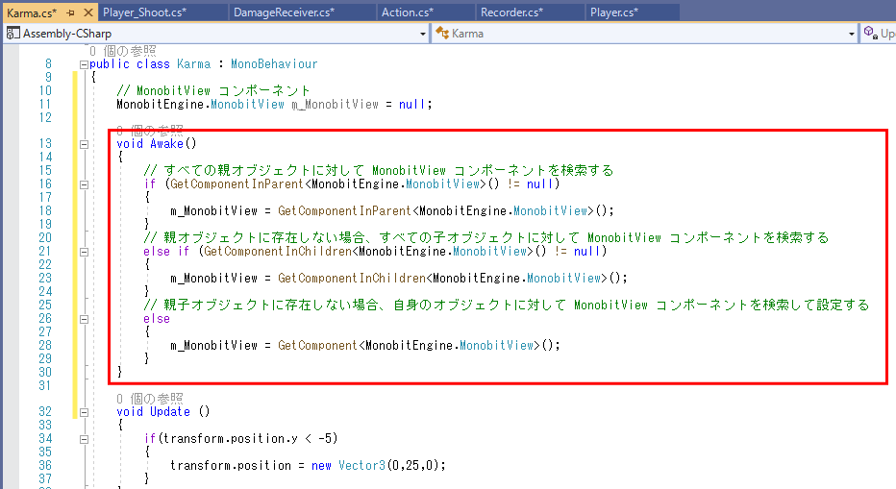Open the Action.cs tab

(408, 12)
